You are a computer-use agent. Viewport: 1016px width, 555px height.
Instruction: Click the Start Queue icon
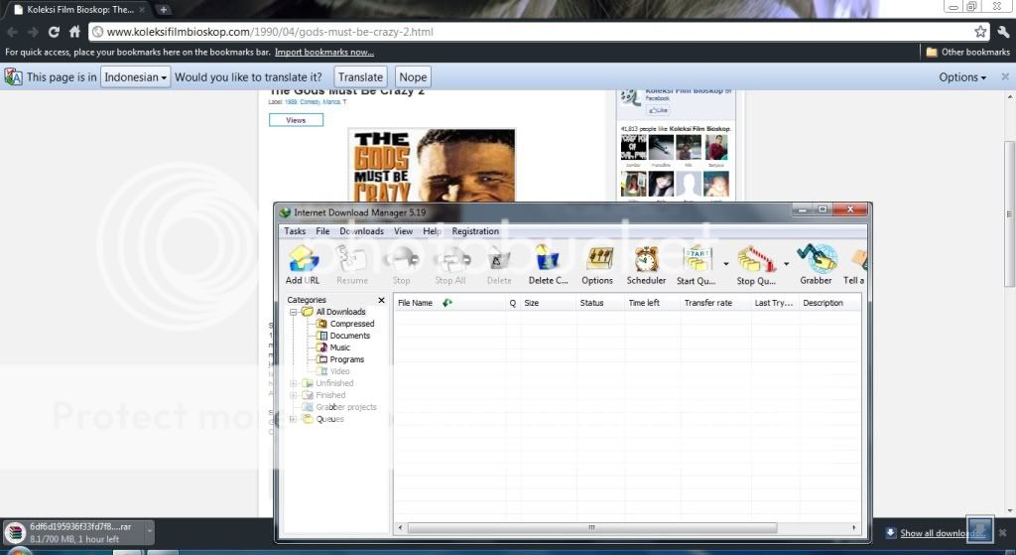coord(696,265)
